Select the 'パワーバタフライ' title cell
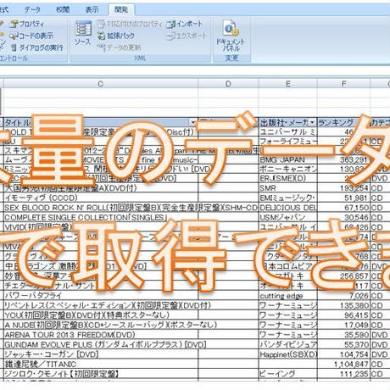390x390 pixels. pyautogui.click(x=101, y=296)
